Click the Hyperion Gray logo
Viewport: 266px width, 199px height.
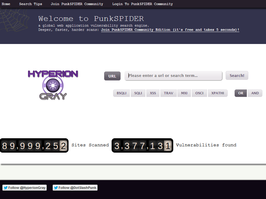tap(53, 85)
